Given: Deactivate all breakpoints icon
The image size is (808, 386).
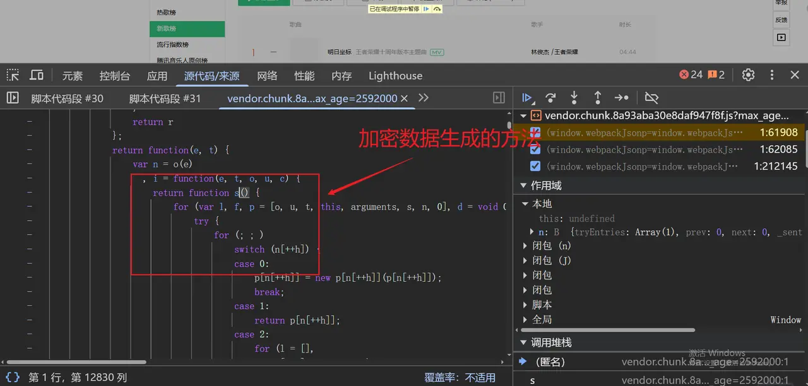Looking at the screenshot, I should coord(651,98).
